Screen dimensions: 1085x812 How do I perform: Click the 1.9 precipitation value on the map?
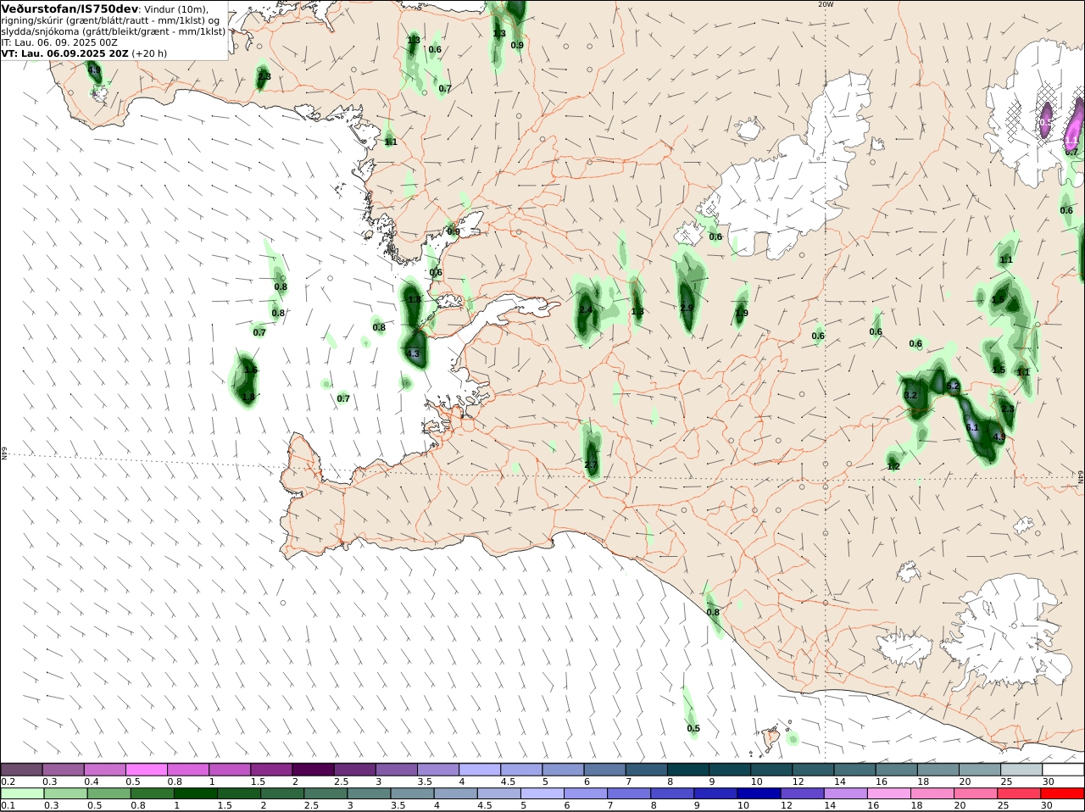point(742,313)
